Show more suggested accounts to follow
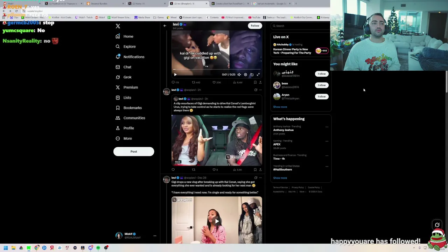The image size is (448, 252). pos(280,107)
